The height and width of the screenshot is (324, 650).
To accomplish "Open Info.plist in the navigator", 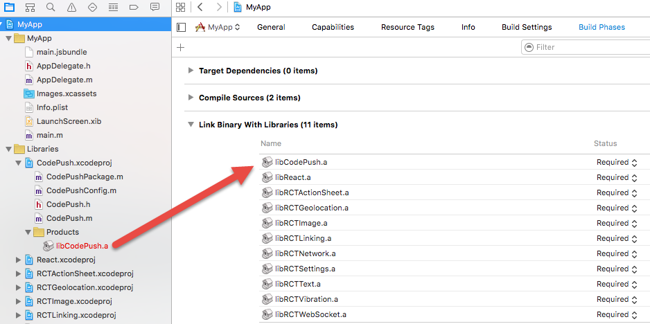I will (52, 107).
